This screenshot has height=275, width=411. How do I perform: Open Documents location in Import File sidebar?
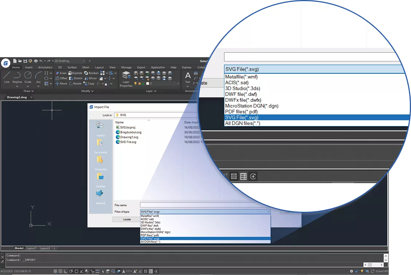(x=101, y=146)
